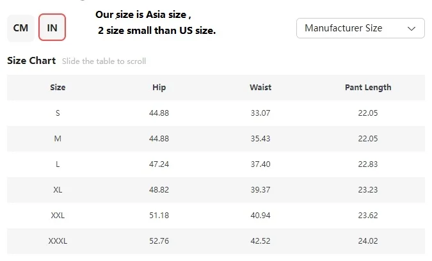Image resolution: width=432 pixels, height=261 pixels.
Task: Click the 'Slide the table to scroll' hint
Action: (x=104, y=62)
